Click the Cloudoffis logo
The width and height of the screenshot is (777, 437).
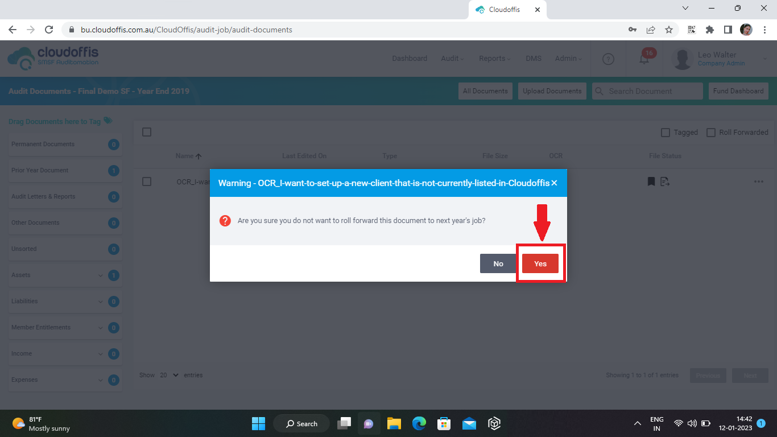tap(53, 58)
